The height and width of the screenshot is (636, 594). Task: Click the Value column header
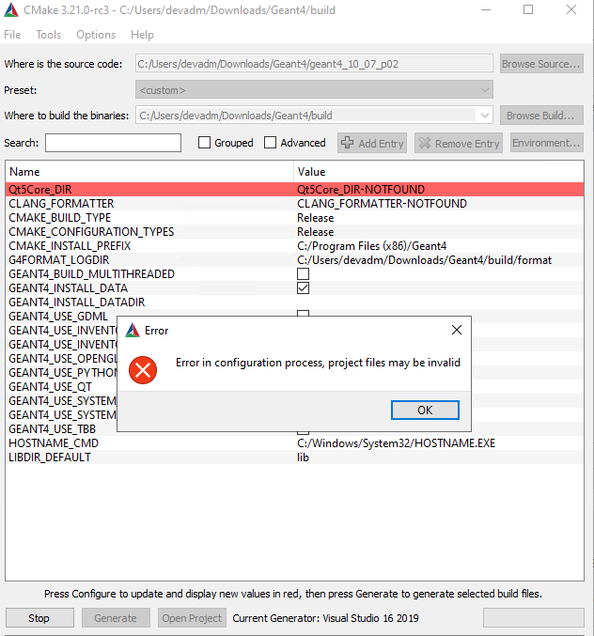439,172
